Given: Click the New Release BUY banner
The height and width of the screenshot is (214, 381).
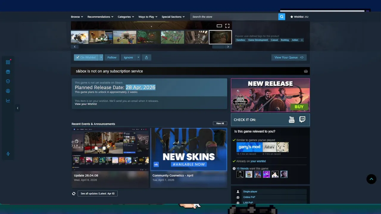Looking at the screenshot, I should (x=270, y=95).
